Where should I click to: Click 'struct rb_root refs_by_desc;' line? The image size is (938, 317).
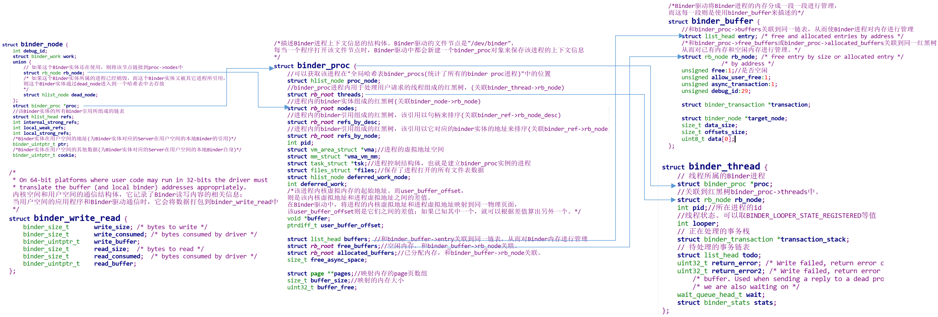334,122
